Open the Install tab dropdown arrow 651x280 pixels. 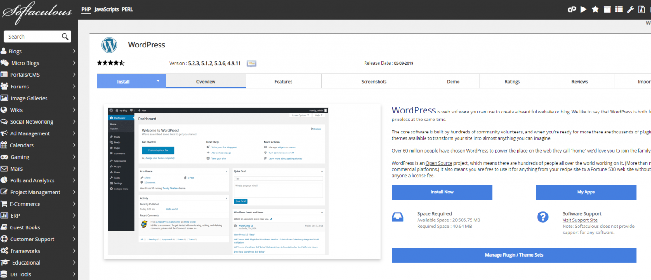(158, 81)
